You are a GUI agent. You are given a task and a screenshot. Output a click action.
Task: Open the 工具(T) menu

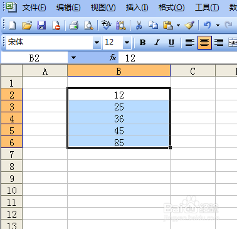(x=207, y=8)
